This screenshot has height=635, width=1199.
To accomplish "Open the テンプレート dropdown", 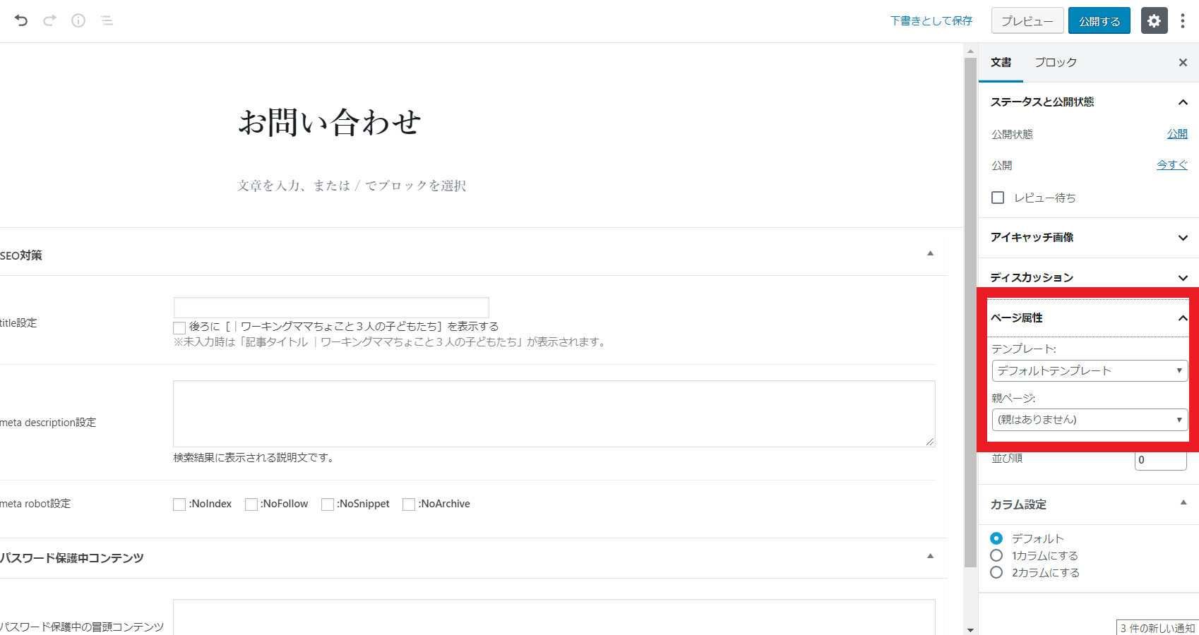I will tap(1090, 370).
